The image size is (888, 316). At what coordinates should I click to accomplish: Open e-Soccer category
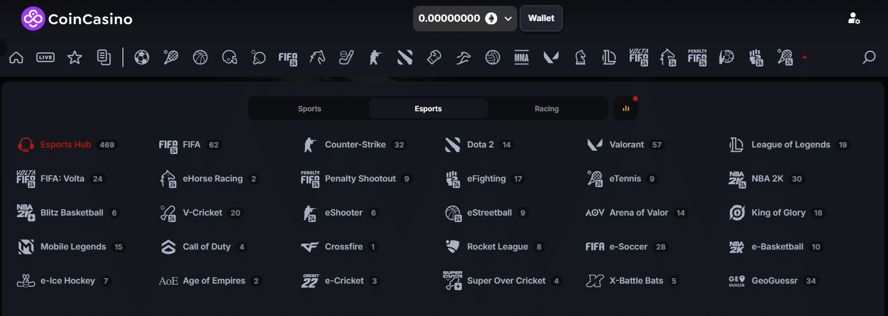pyautogui.click(x=627, y=247)
